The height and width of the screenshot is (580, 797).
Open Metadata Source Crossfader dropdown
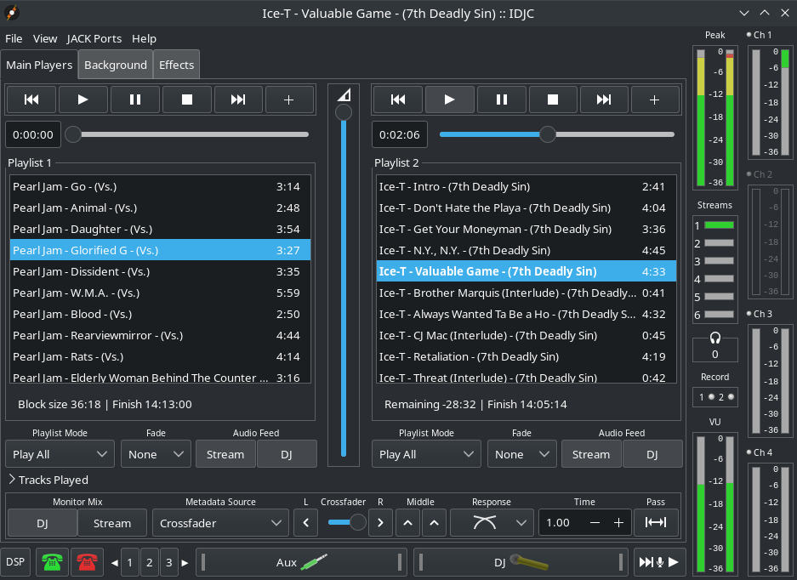tap(220, 523)
